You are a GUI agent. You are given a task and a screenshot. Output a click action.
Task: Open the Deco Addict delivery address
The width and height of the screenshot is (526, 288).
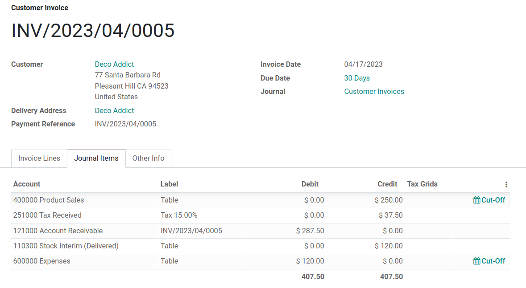click(x=114, y=110)
